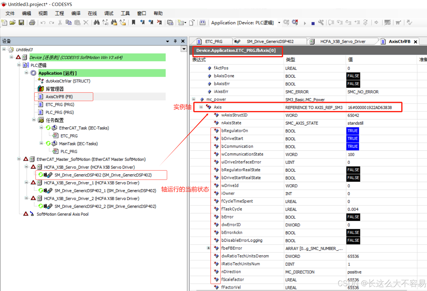This screenshot has height=291, width=427.
Task: Jump to the previous bookmark icon
Action: point(142,22)
